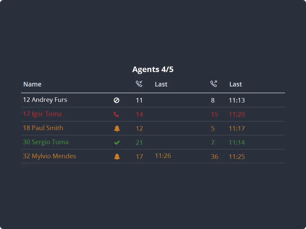Click Sergio Toma's green checkmark status icon
The image size is (306, 229).
pos(117,143)
